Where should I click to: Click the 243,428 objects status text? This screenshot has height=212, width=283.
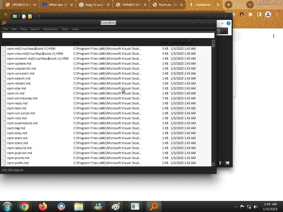coord(12,170)
